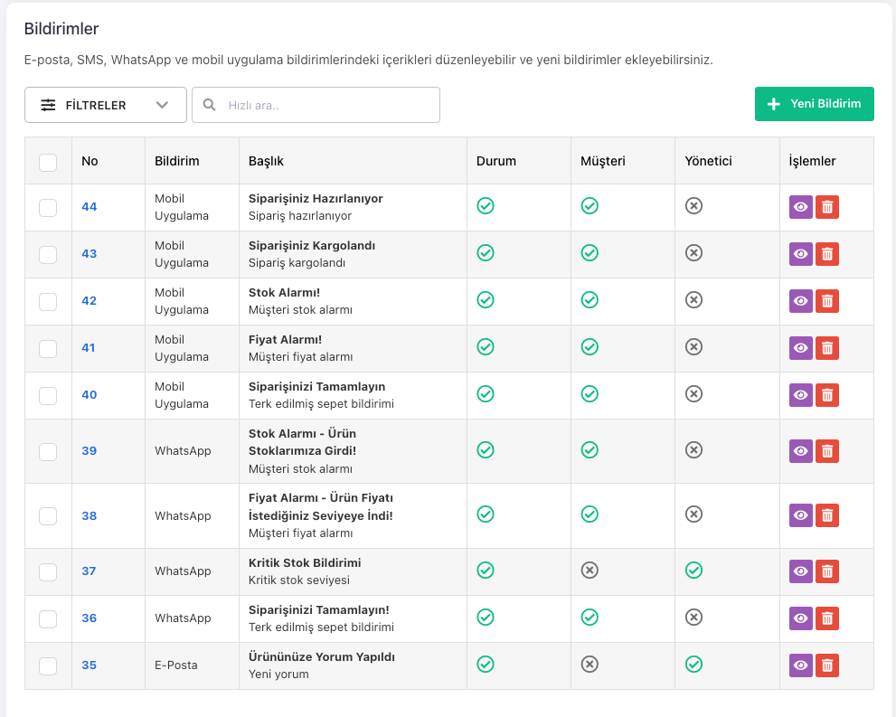Sort the table by the No column header

(90, 161)
